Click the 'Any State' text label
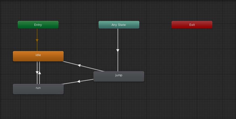 (x=119, y=25)
